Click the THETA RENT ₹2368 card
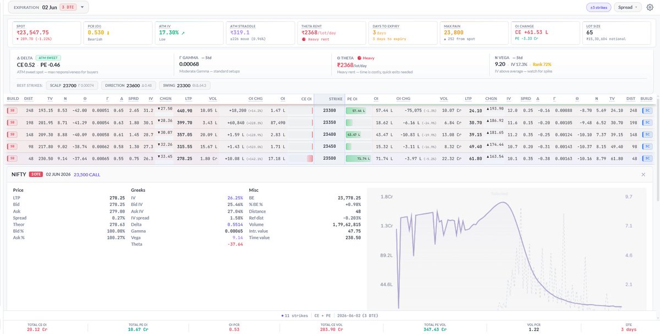The height and width of the screenshot is (334, 660). click(331, 33)
